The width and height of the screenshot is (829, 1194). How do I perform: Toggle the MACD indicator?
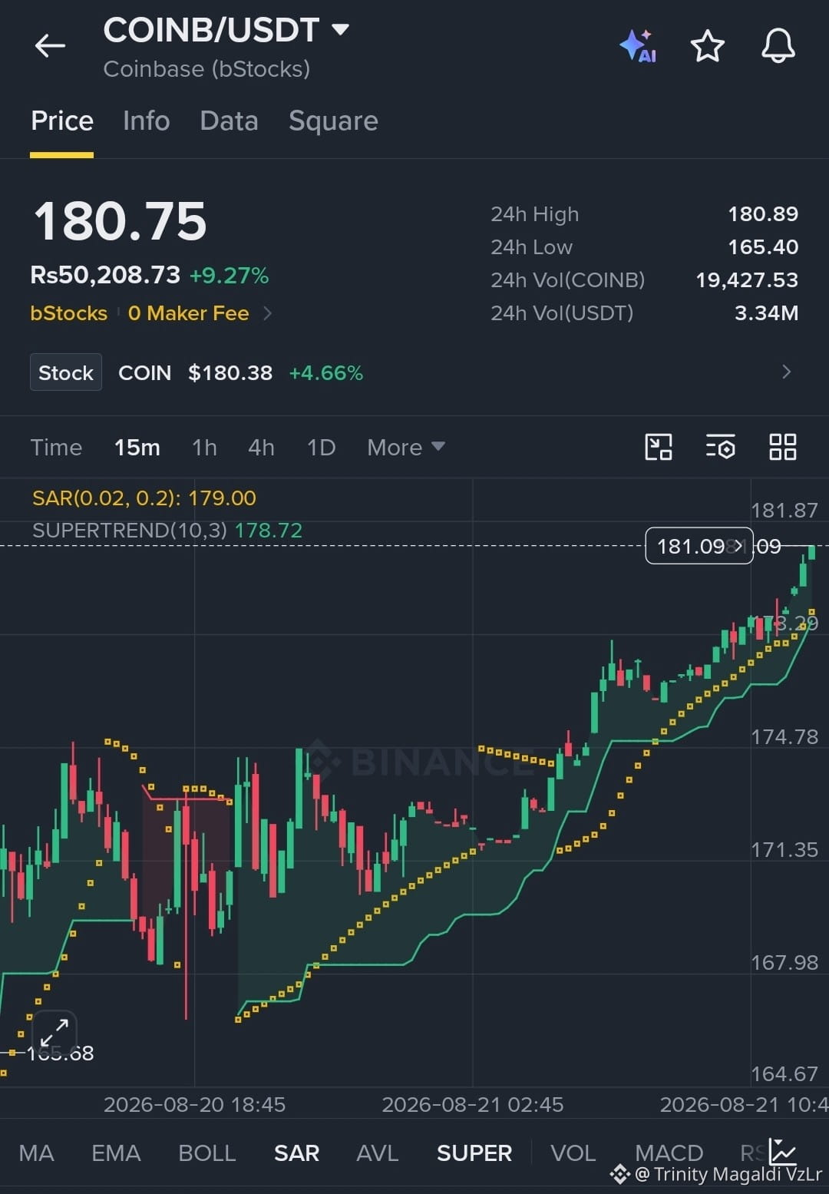[669, 1153]
